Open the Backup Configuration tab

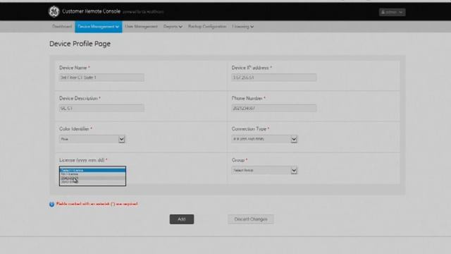point(207,27)
